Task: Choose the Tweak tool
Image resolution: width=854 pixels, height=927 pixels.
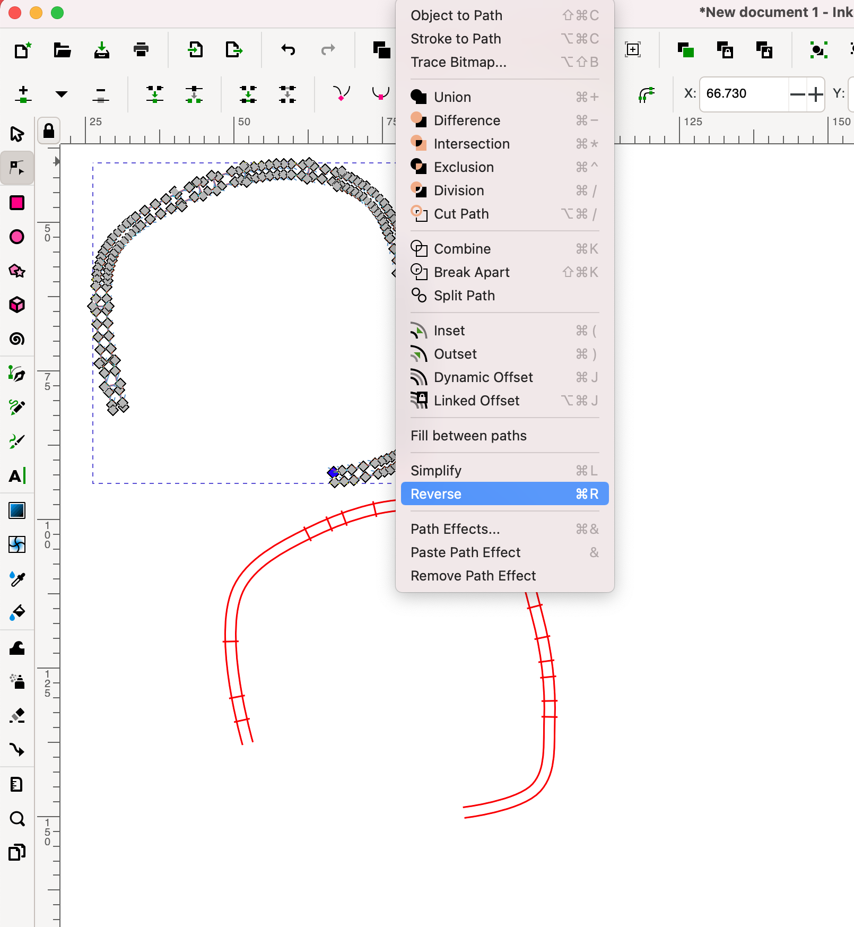Action: pos(17,647)
